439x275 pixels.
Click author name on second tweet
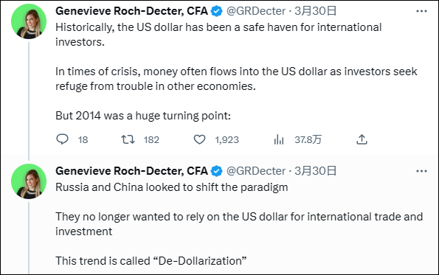(131, 171)
